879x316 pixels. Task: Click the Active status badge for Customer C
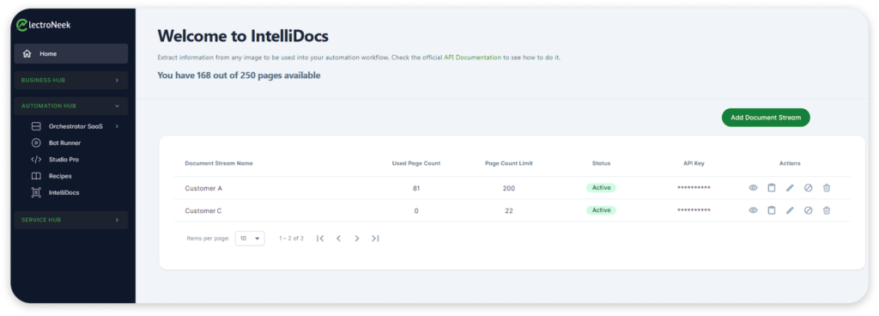pos(601,210)
